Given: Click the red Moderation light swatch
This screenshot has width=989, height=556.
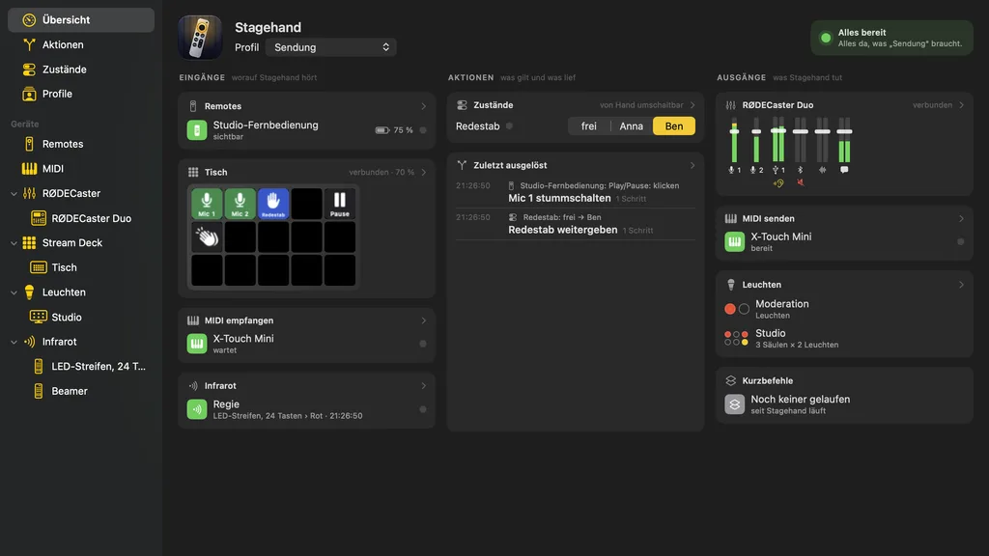Looking at the screenshot, I should 730,309.
